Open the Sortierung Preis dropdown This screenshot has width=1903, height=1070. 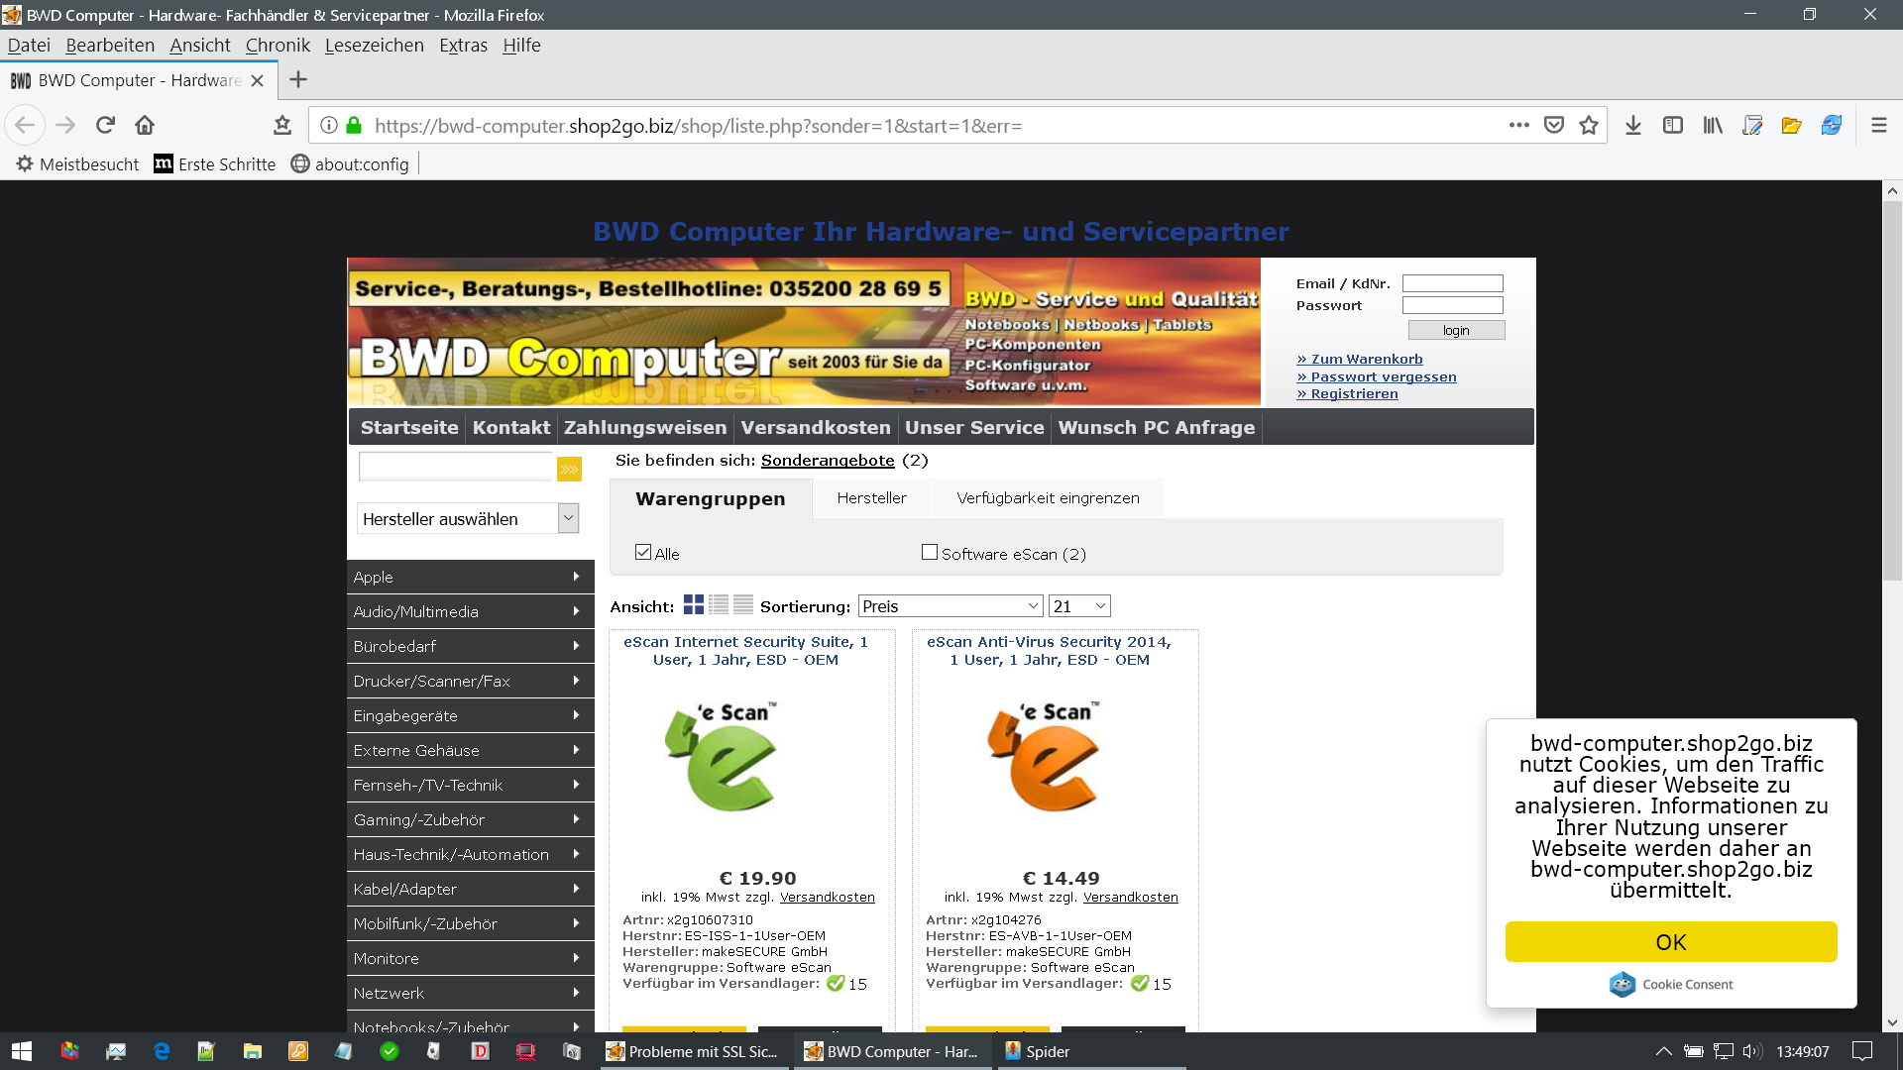click(950, 606)
